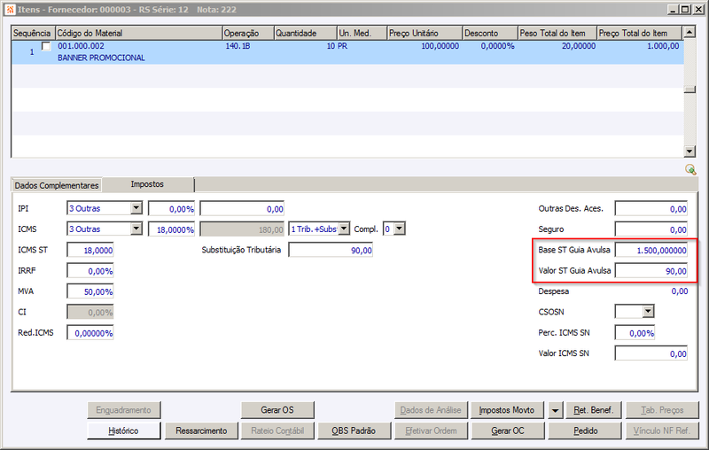Click the Un. Med. column header
The width and height of the screenshot is (709, 450).
pos(362,33)
